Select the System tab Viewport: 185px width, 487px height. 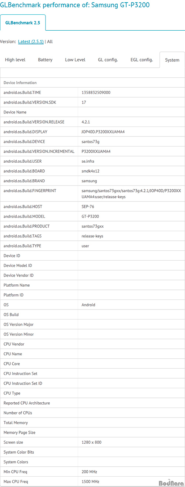172,60
